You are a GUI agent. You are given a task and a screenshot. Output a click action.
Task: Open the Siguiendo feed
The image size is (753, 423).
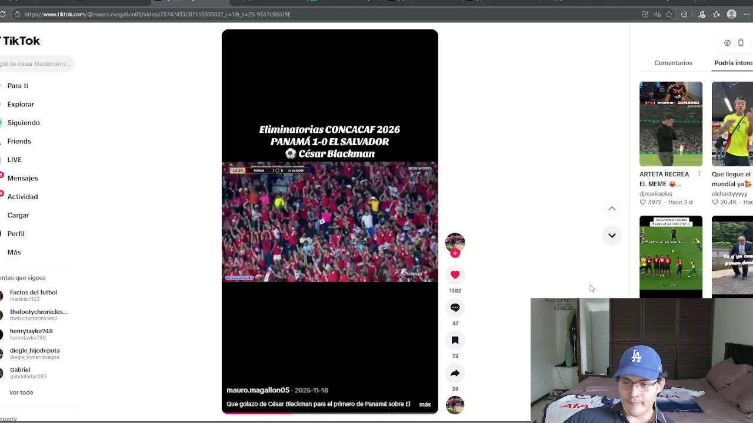pyautogui.click(x=24, y=123)
